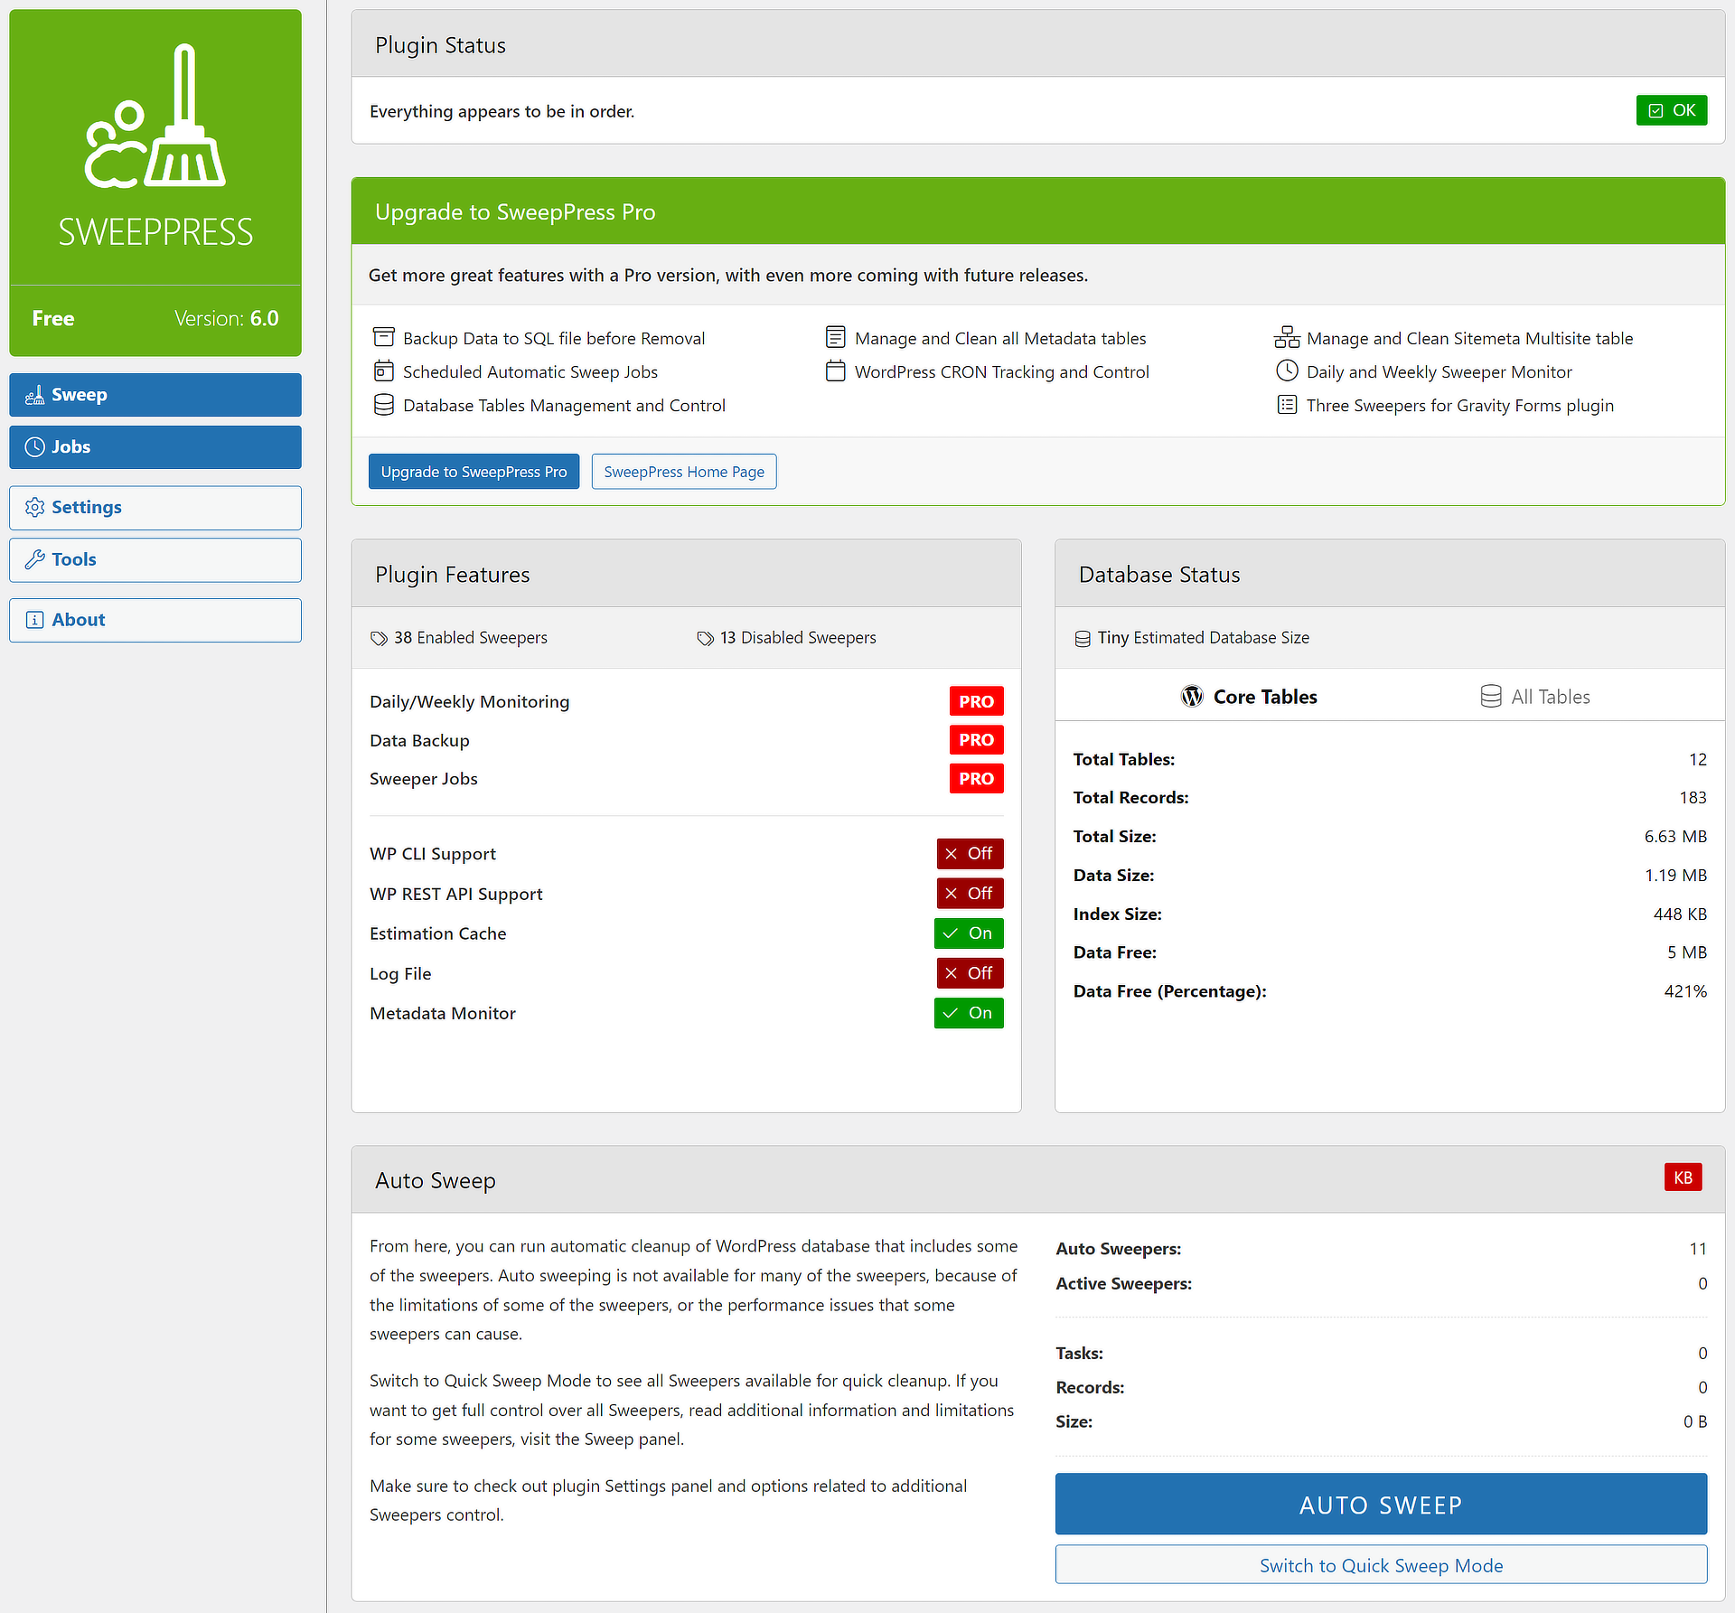Click the SweepPress broom logo

click(x=155, y=117)
